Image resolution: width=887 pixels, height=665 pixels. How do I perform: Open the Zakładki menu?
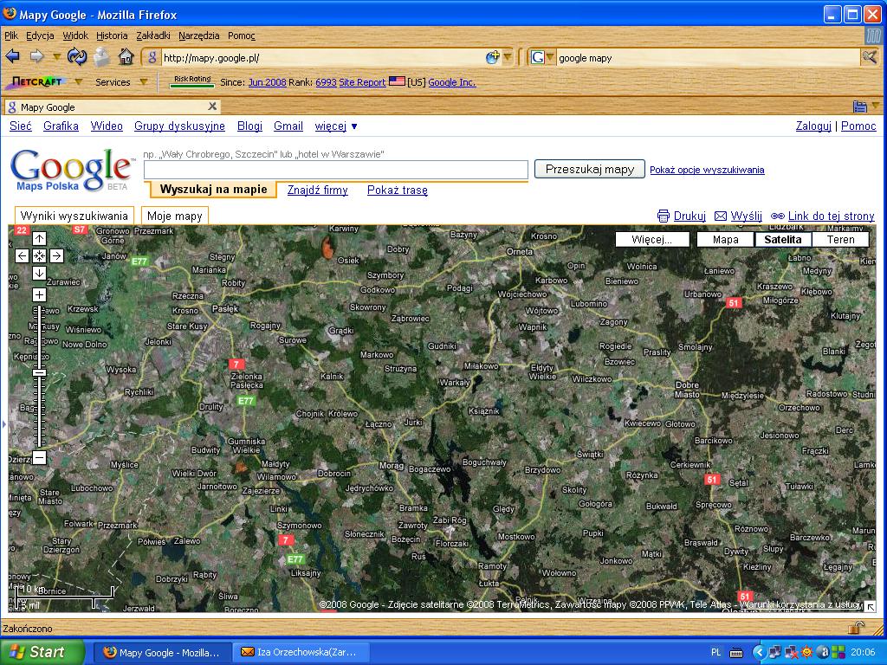coord(153,36)
